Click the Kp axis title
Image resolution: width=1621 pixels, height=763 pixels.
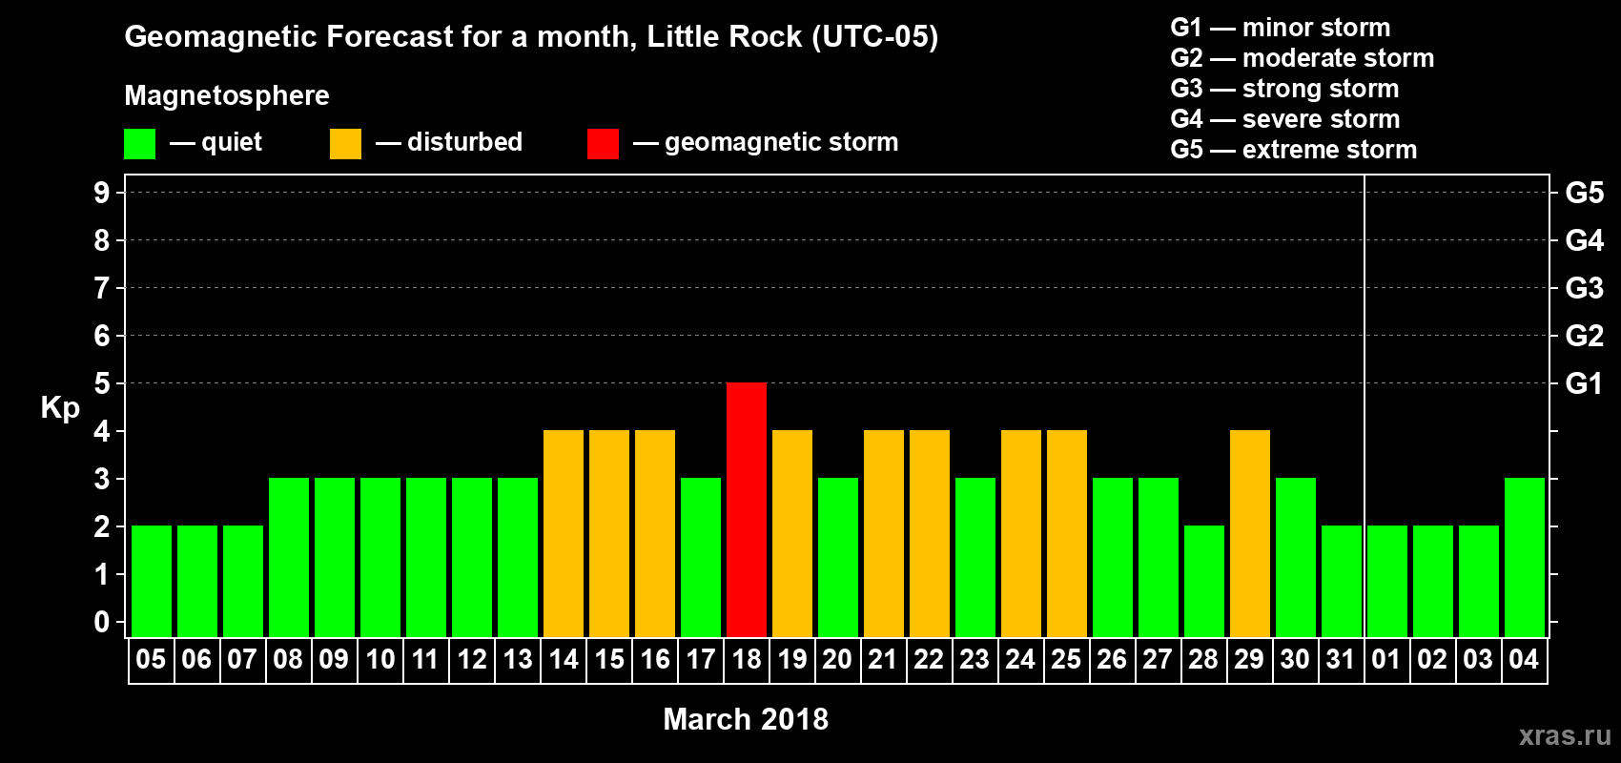tap(60, 408)
